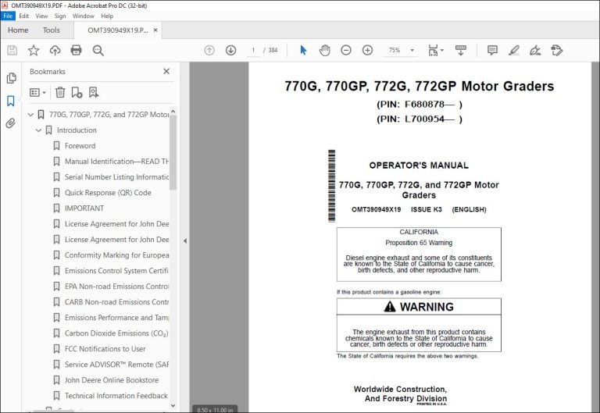Find current bookmark icon
Viewport: 600px width, 413px height.
[x=94, y=92]
